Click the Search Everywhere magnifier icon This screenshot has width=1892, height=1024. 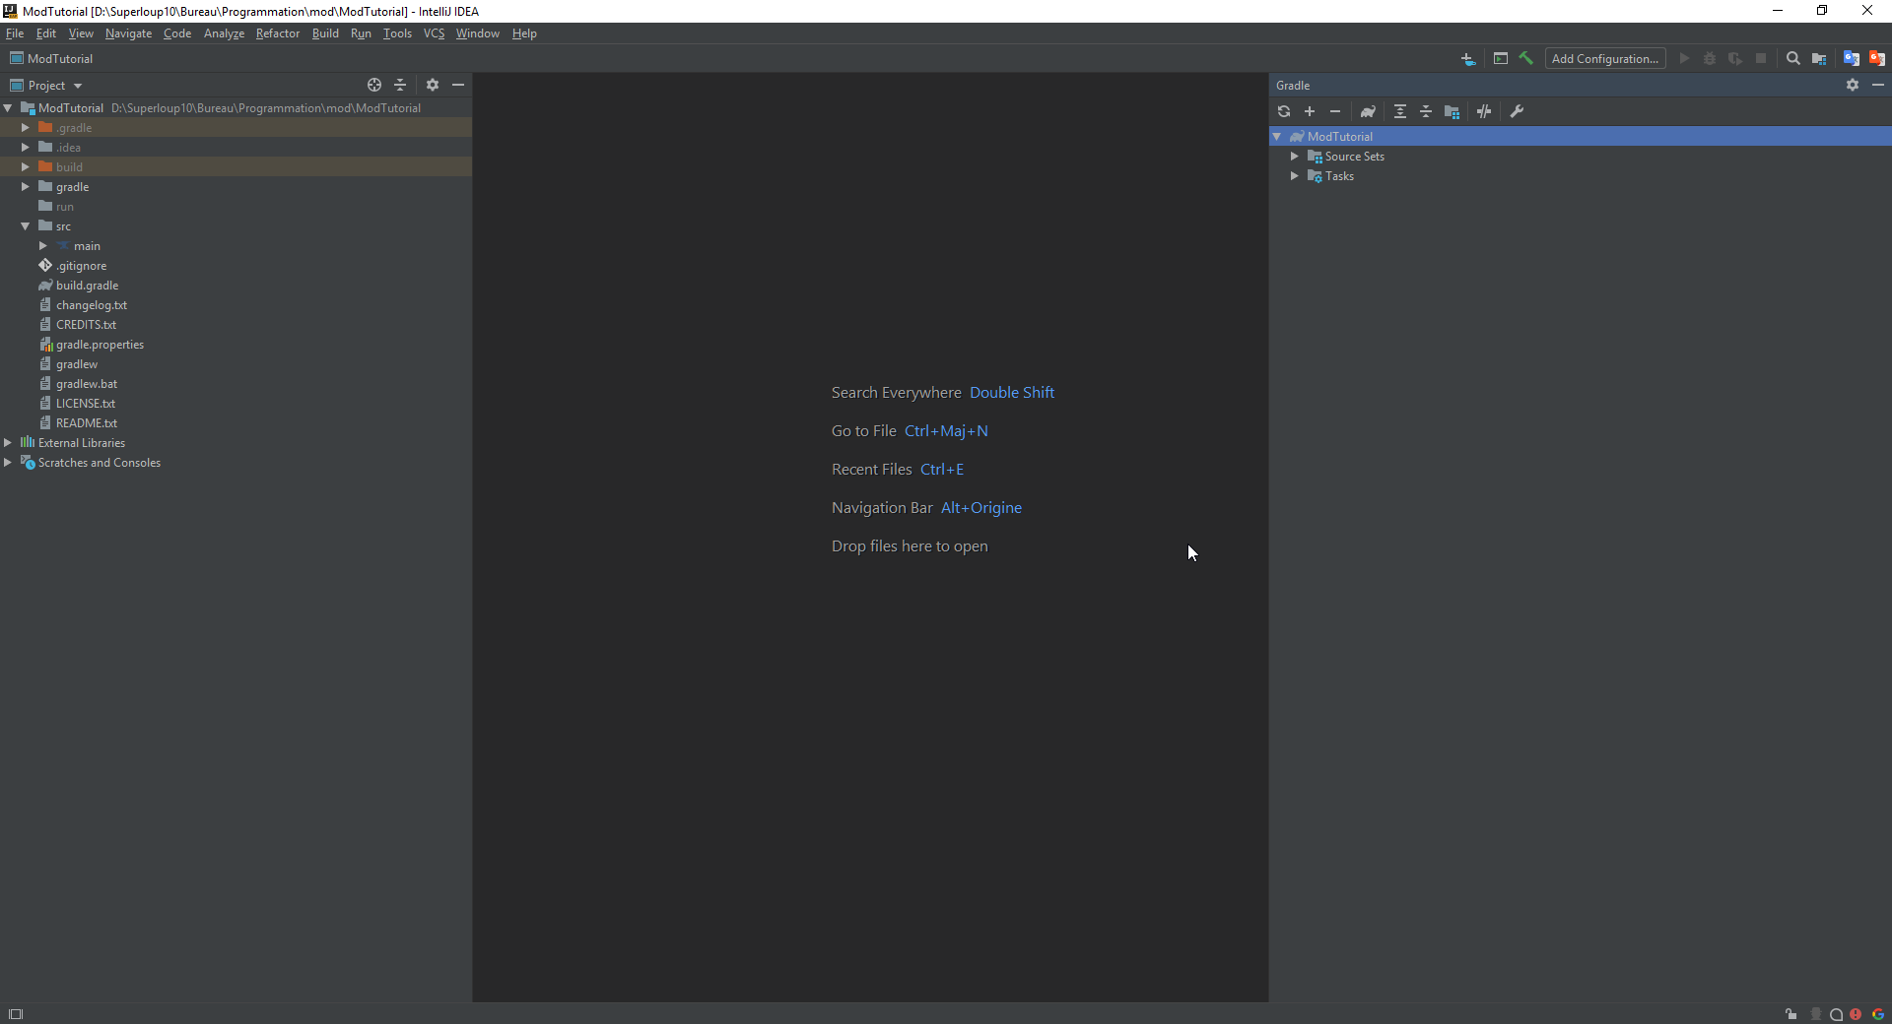1793,59
